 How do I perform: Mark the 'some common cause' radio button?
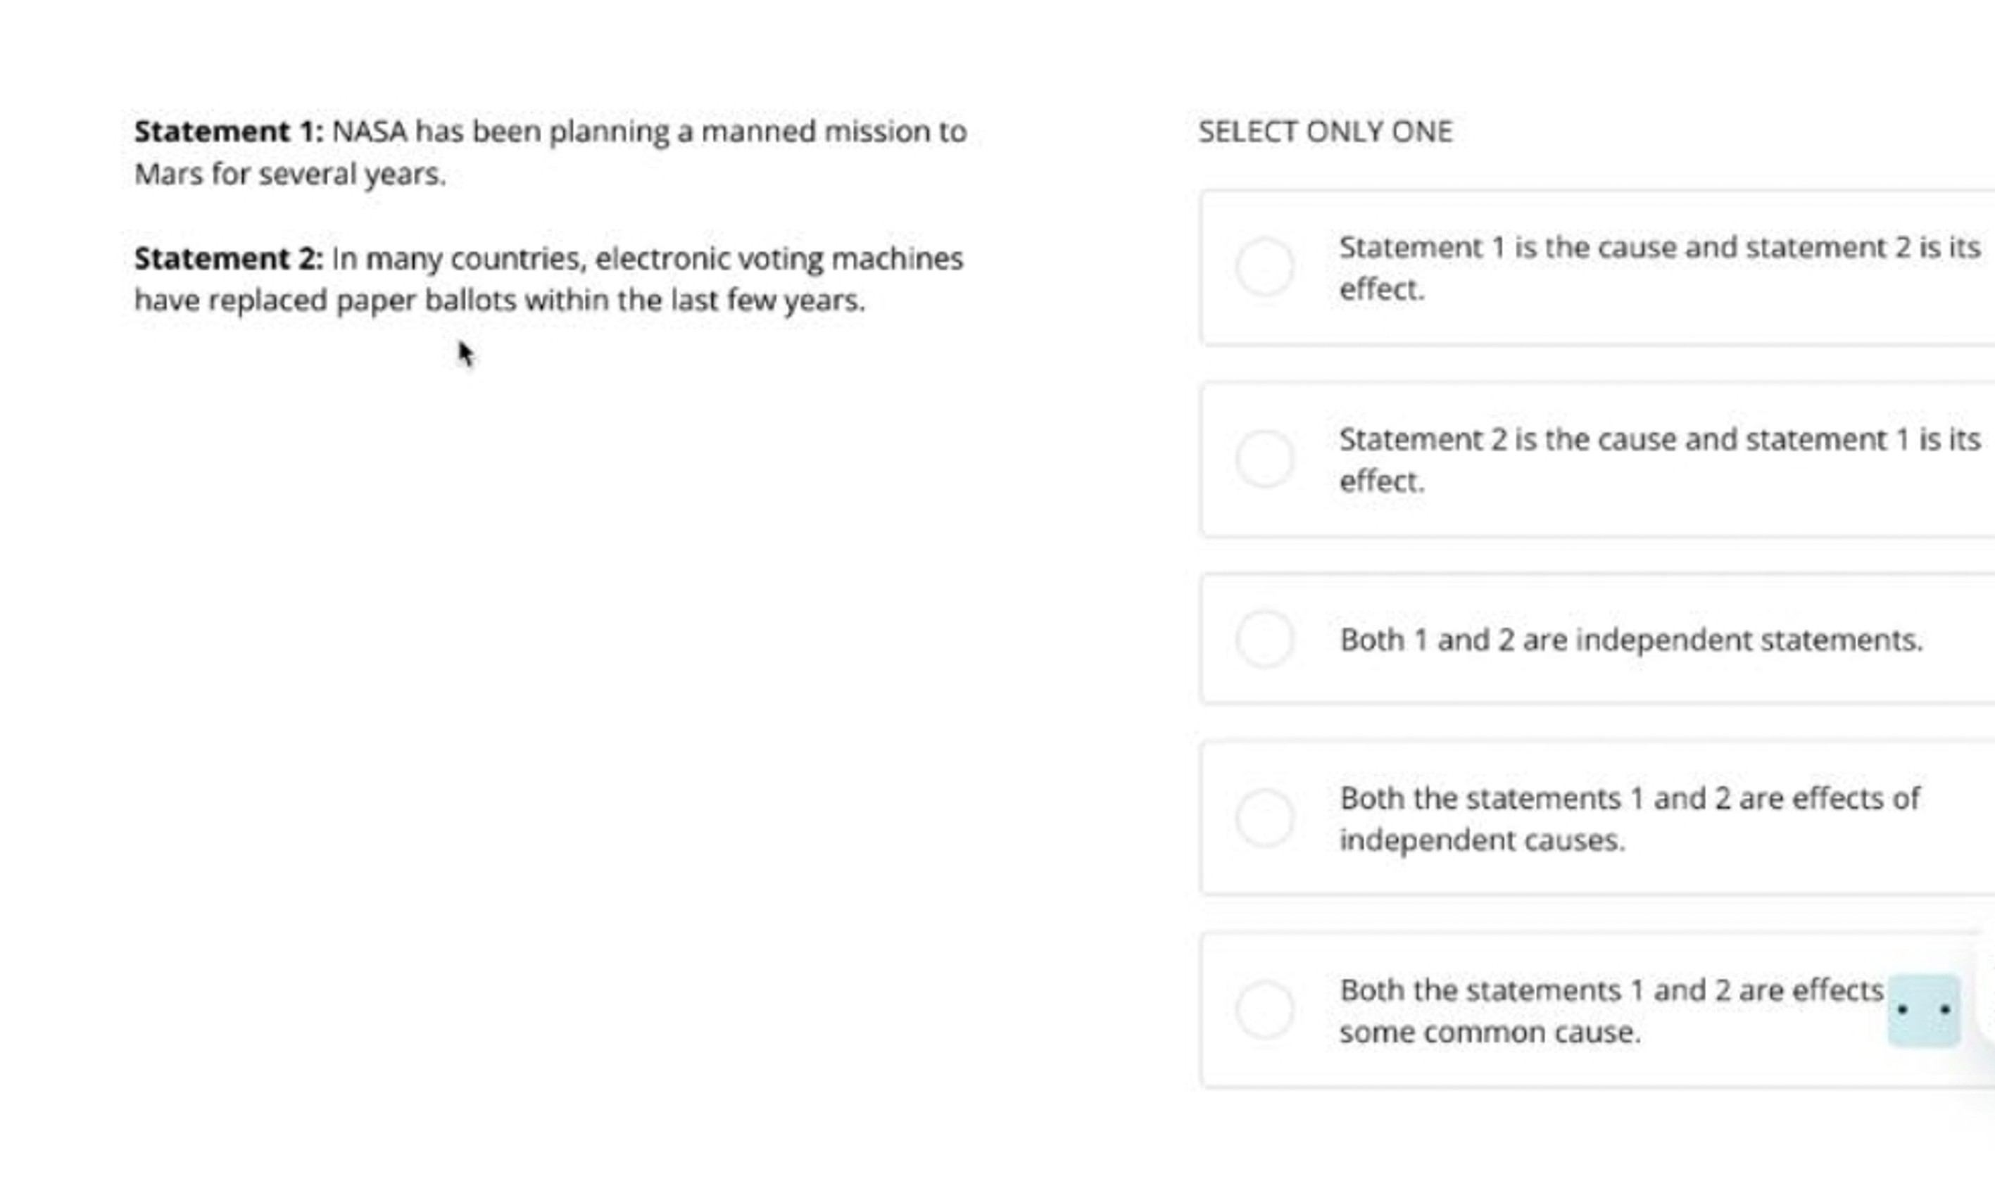pyautogui.click(x=1264, y=1010)
